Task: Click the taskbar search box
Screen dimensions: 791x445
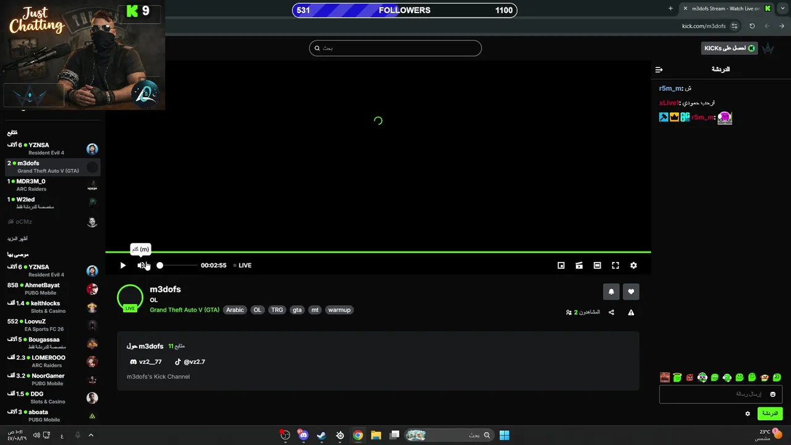Action: tap(449, 435)
